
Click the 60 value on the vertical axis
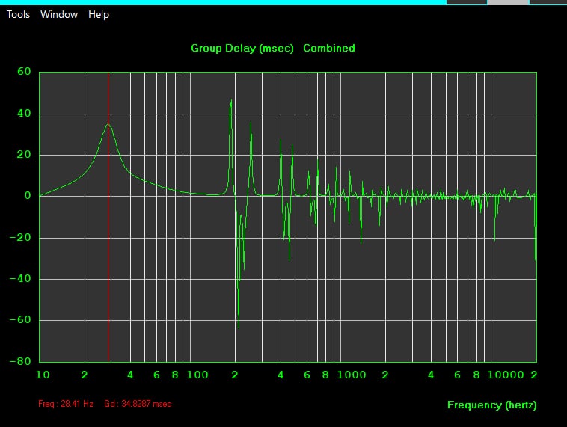click(x=24, y=71)
